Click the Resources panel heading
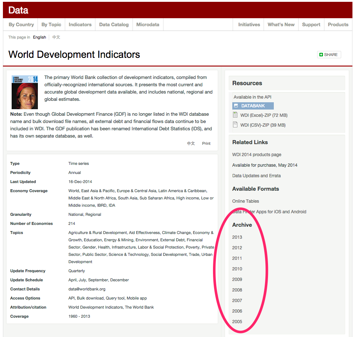The height and width of the screenshot is (337, 355). point(247,83)
